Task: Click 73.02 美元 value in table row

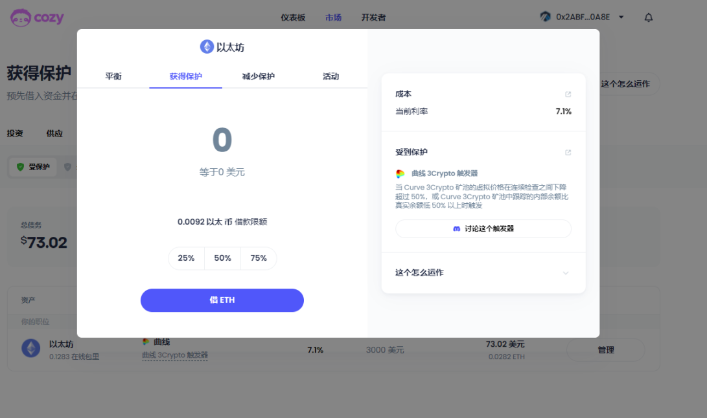Action: [x=505, y=344]
